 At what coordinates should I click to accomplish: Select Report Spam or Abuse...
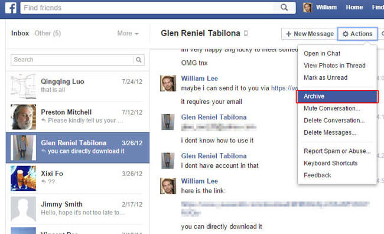pos(337,151)
